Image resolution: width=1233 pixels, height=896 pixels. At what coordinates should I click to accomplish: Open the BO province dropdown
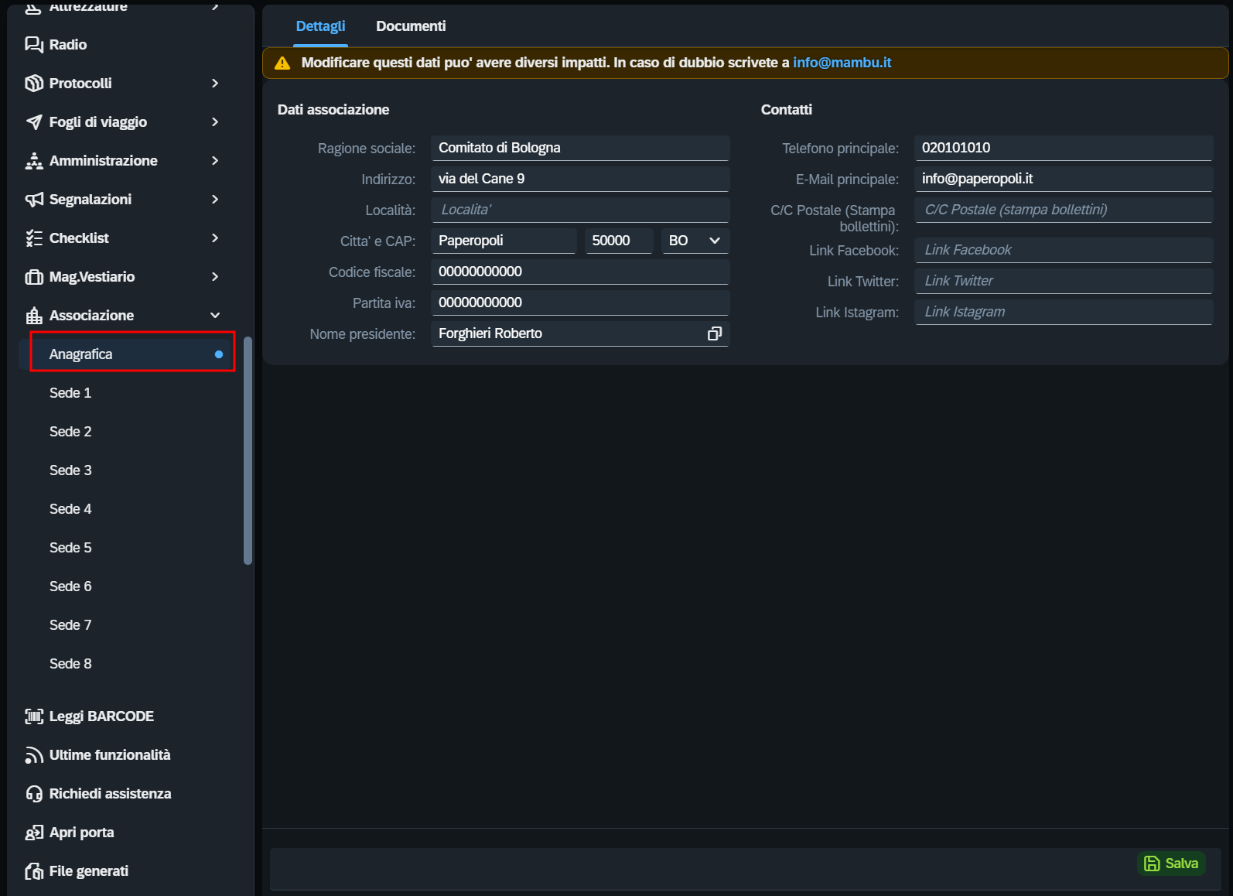(x=695, y=241)
